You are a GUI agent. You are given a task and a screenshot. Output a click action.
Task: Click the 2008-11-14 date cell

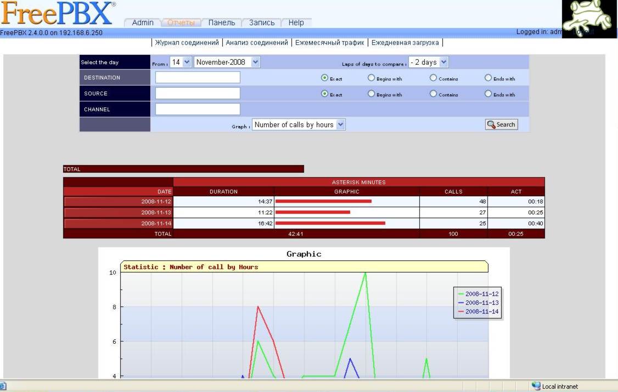(x=118, y=224)
